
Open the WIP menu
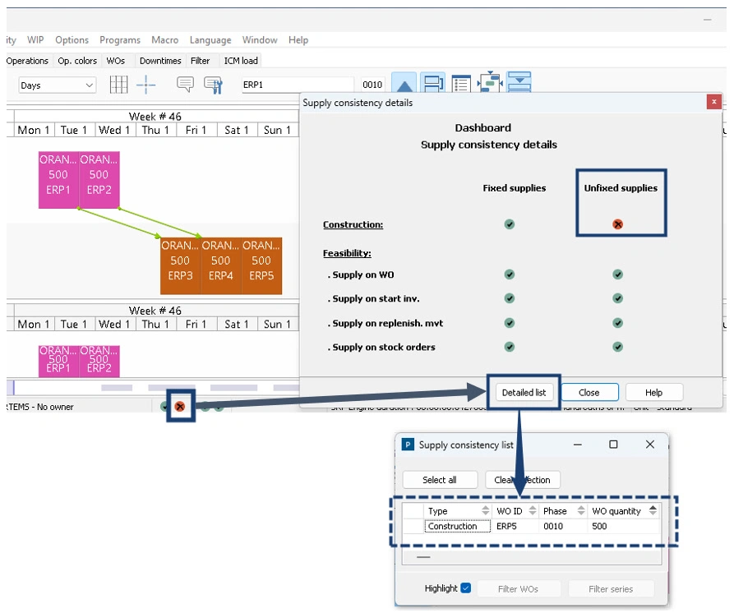pos(35,39)
